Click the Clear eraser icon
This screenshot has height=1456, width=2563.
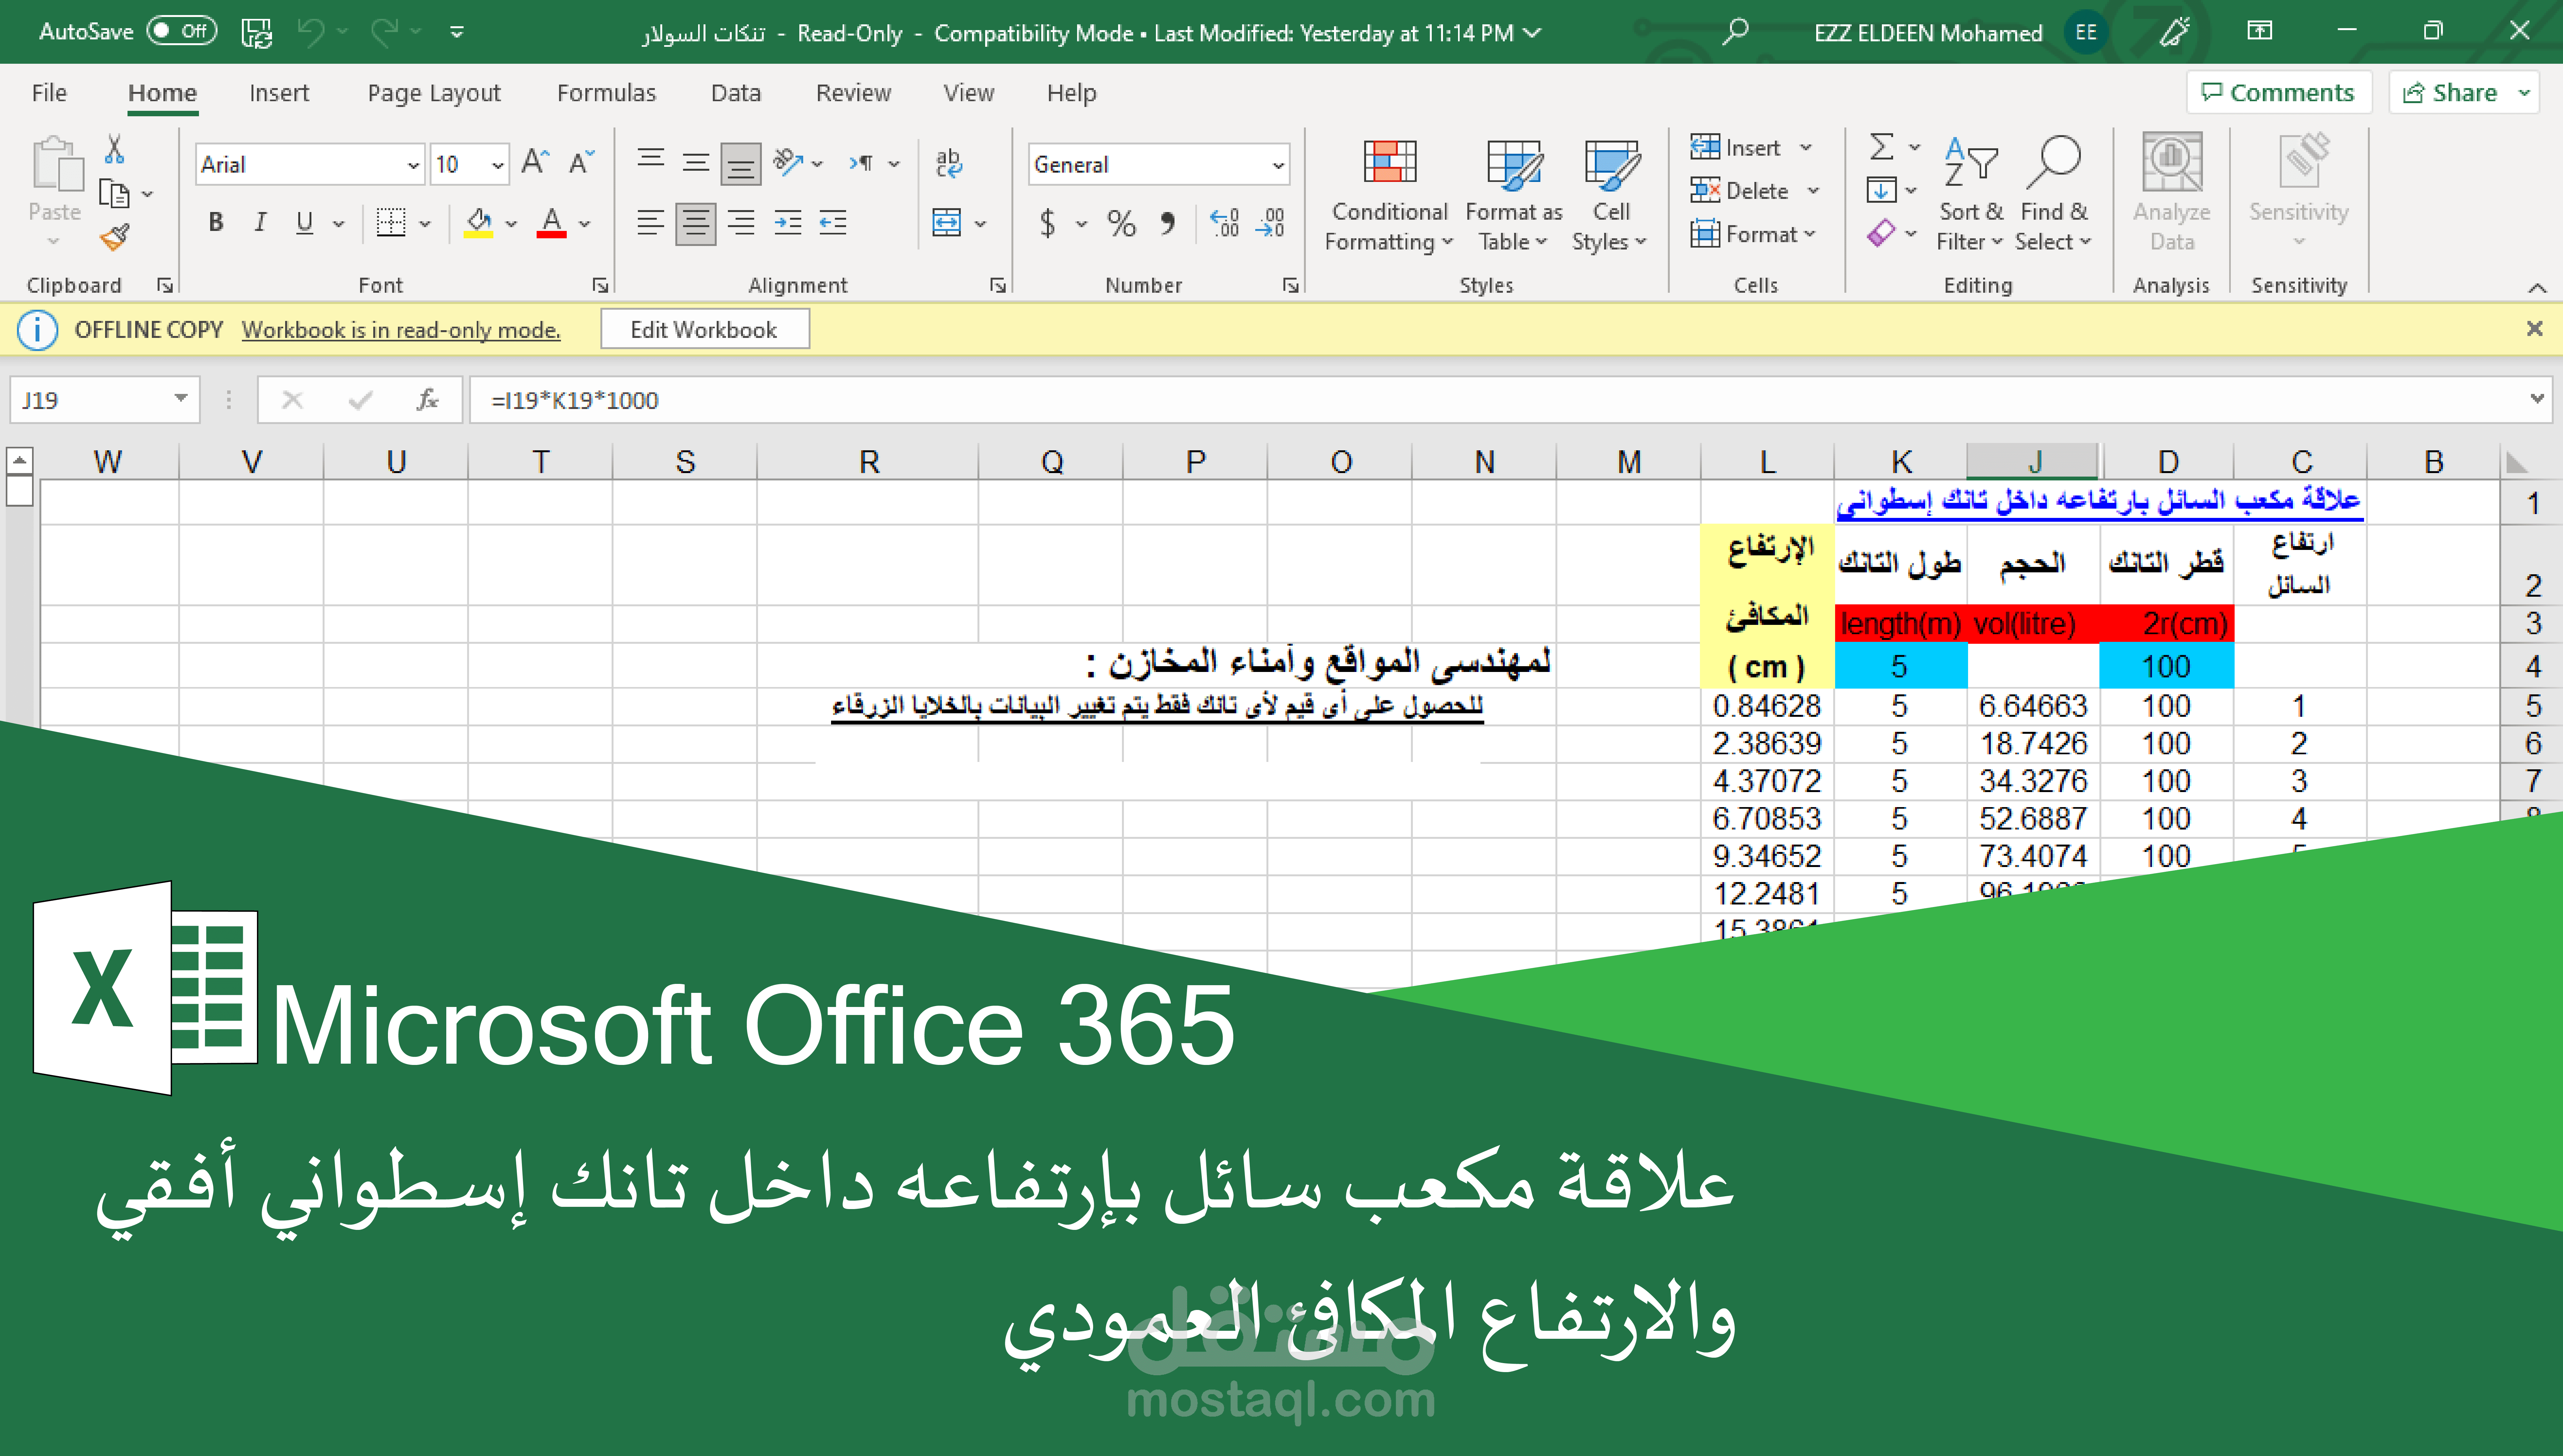(1881, 233)
